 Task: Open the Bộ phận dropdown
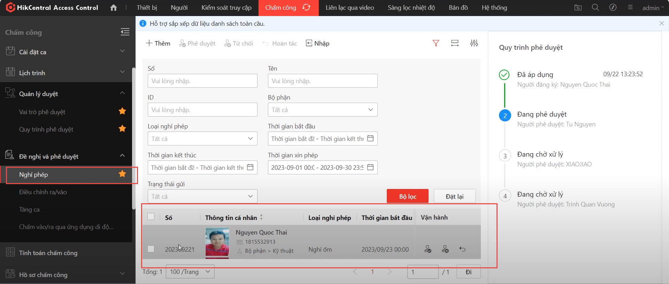point(322,110)
